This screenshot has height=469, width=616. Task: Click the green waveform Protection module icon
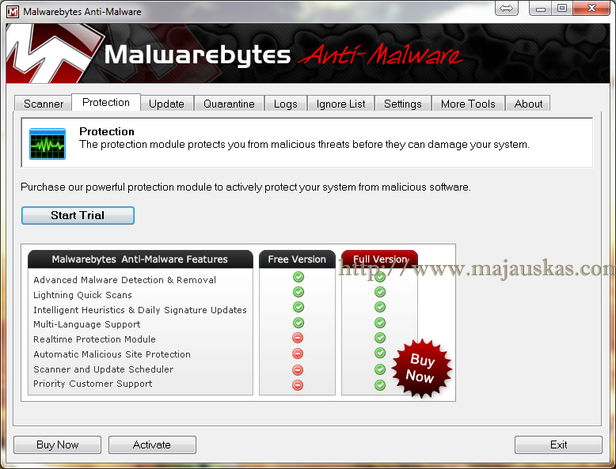[48, 143]
